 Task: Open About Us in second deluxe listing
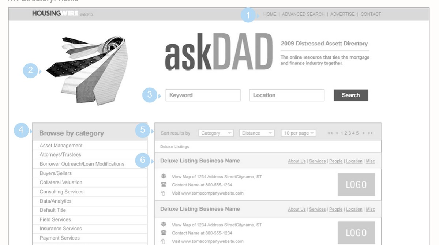click(297, 210)
